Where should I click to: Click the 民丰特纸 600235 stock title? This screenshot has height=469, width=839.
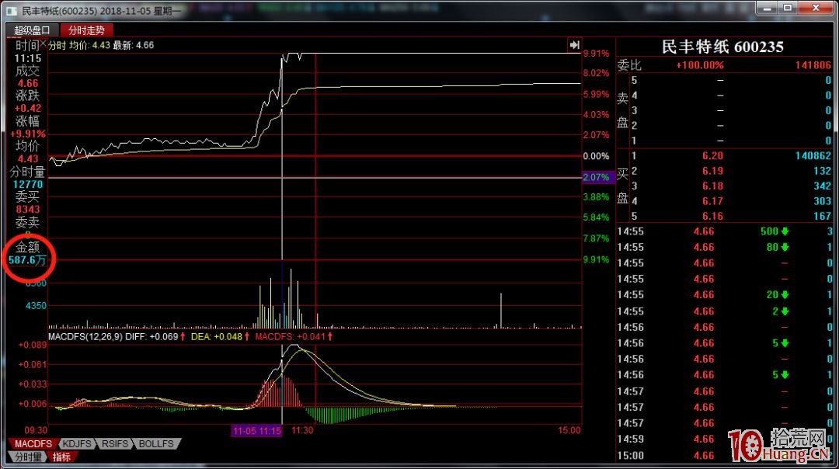(x=722, y=47)
